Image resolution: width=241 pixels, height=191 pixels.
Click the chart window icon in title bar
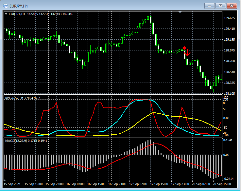point(5,6)
